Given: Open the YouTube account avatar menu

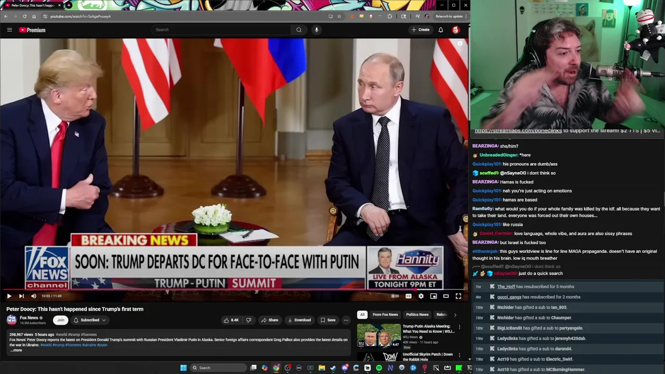Looking at the screenshot, I should [x=456, y=30].
